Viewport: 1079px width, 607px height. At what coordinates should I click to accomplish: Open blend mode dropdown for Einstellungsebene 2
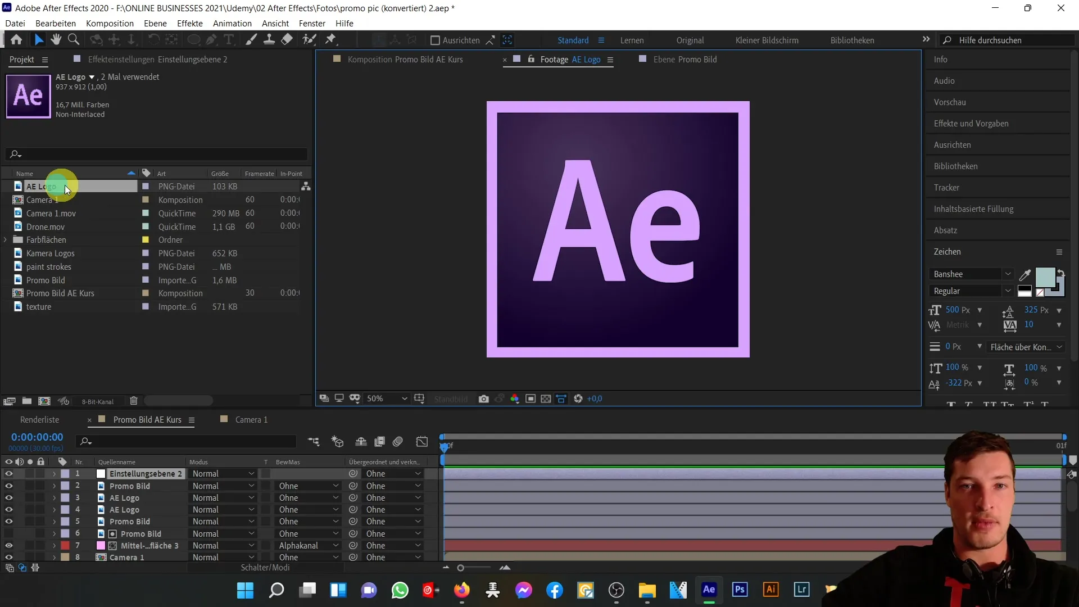click(223, 474)
